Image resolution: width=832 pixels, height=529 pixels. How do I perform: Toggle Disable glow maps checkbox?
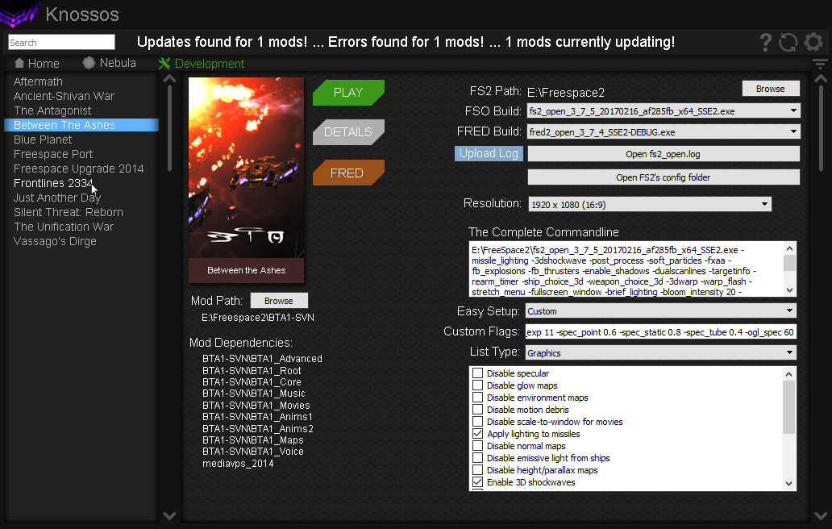(x=477, y=385)
